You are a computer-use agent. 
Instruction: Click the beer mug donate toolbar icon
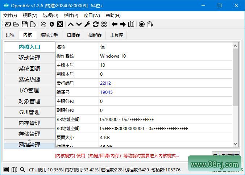pyautogui.click(x=150, y=24)
